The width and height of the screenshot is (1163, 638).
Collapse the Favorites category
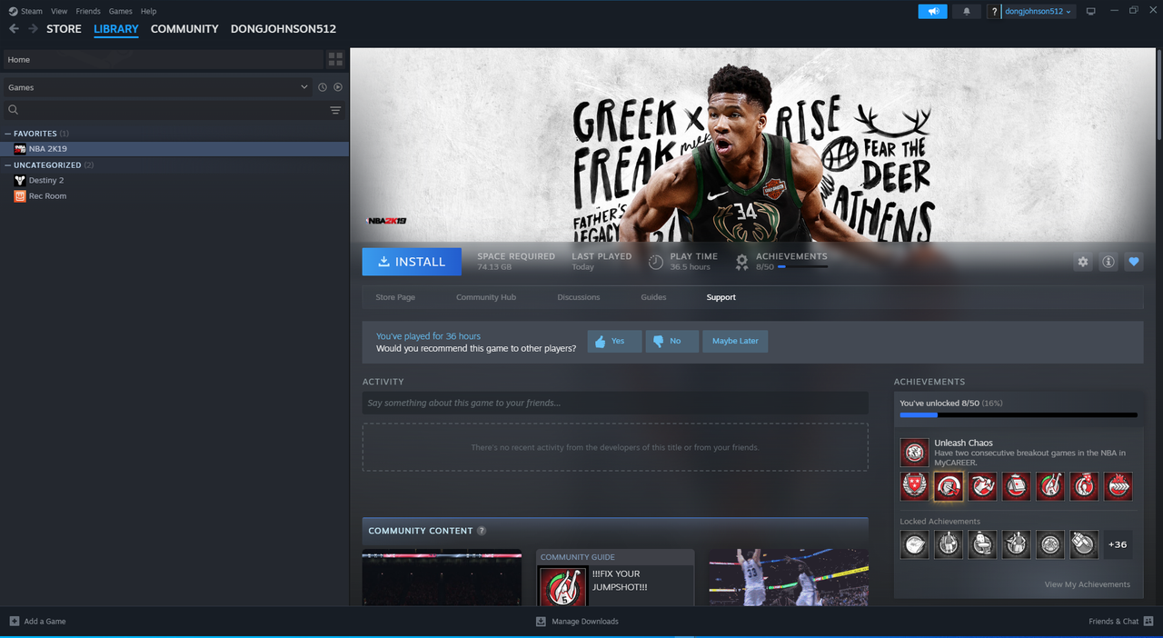pos(8,134)
